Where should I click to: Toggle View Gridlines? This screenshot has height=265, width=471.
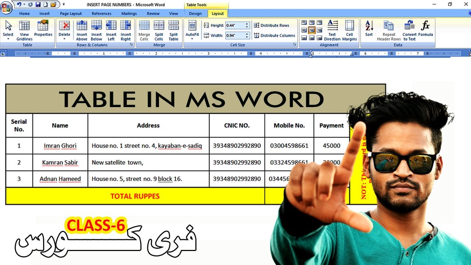point(24,31)
